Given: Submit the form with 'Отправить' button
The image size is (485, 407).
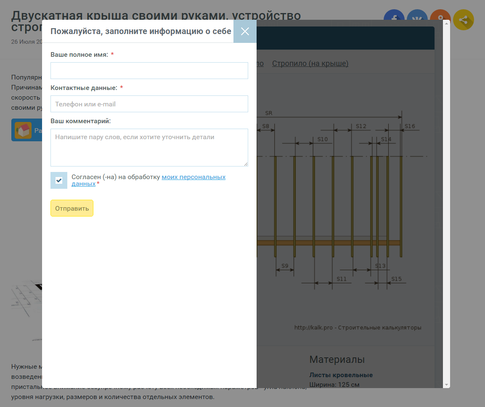Looking at the screenshot, I should point(72,208).
